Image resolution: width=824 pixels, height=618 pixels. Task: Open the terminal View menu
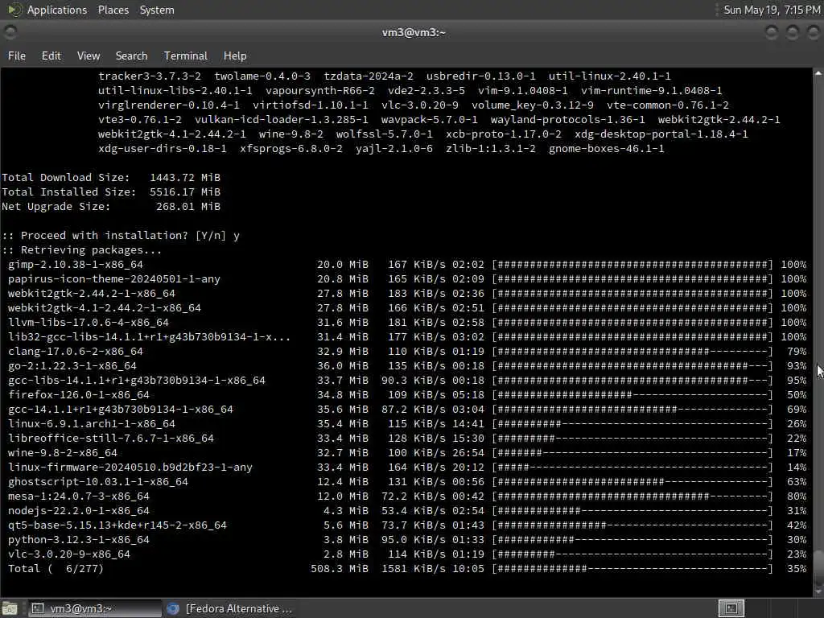pos(89,56)
